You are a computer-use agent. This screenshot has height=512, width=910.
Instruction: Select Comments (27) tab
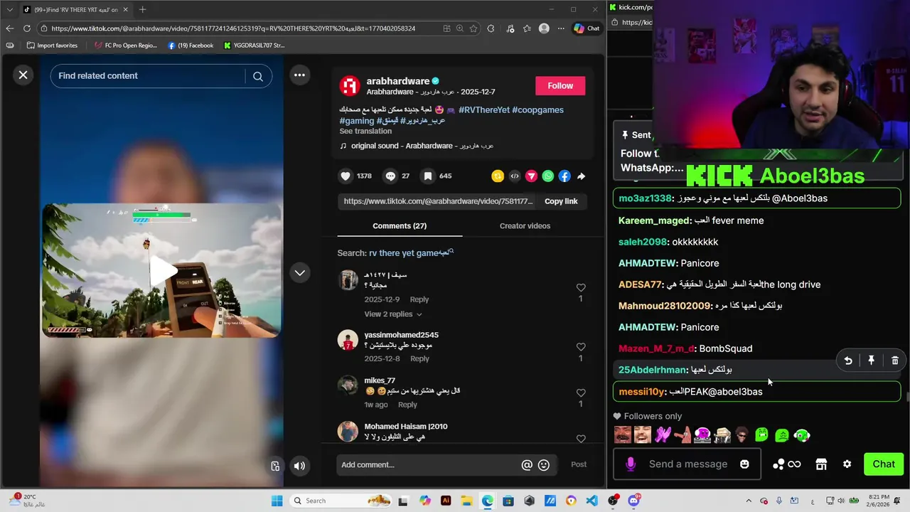(400, 226)
